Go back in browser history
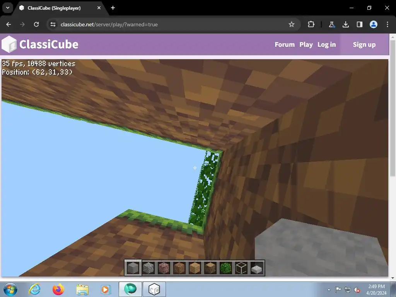The width and height of the screenshot is (396, 297). (9, 24)
